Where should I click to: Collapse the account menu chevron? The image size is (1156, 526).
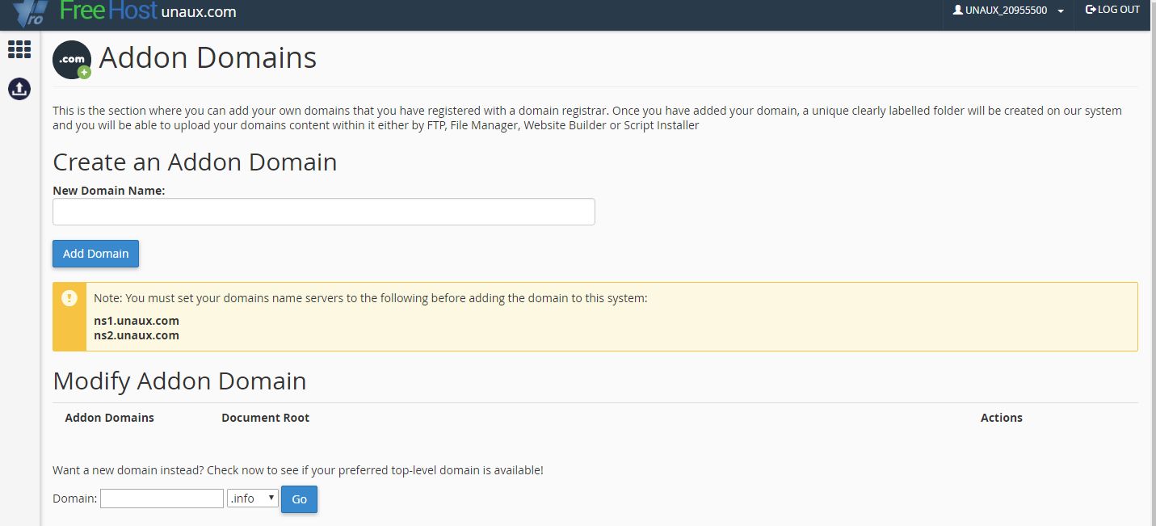pyautogui.click(x=1059, y=11)
